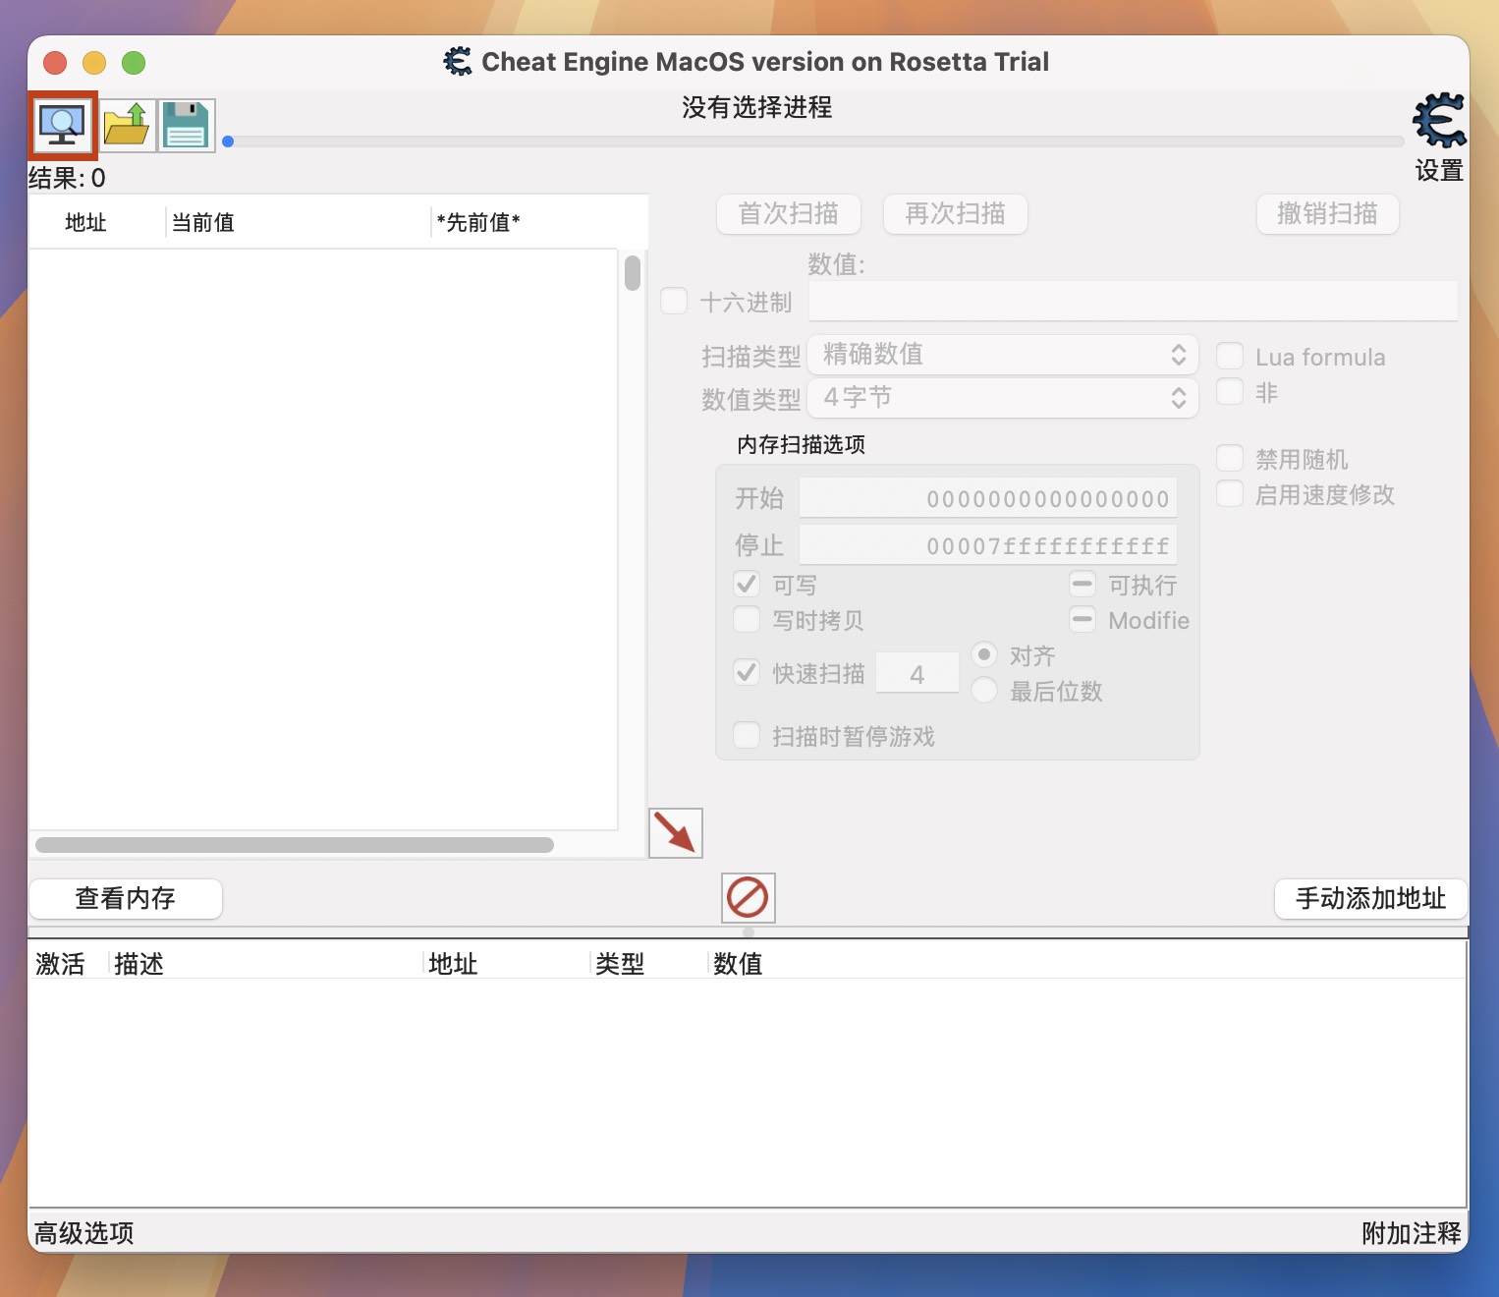Click the results list vertical scrollbar
The height and width of the screenshot is (1297, 1499).
tap(633, 273)
